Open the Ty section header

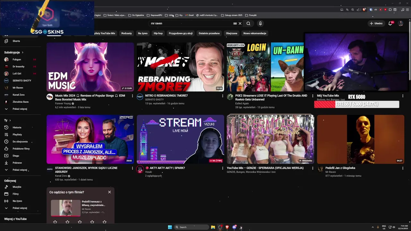point(7,120)
